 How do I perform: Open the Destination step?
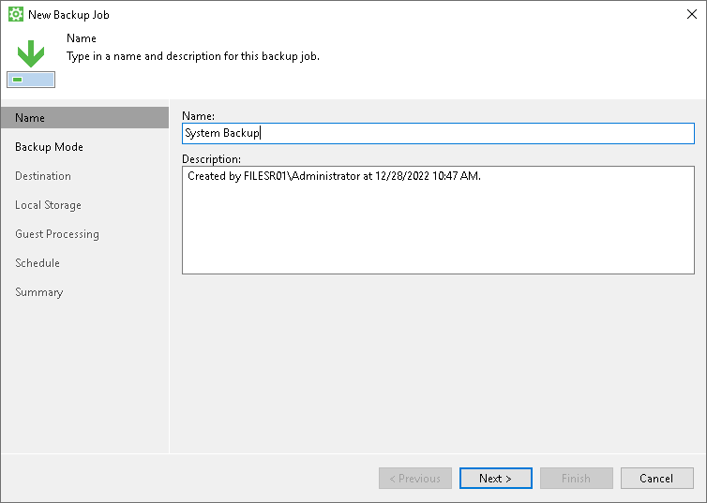point(43,176)
